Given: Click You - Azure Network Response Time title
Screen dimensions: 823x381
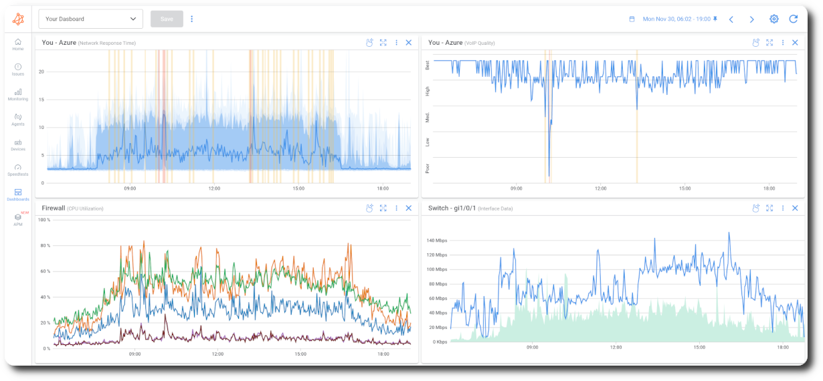Looking at the screenshot, I should (x=89, y=43).
